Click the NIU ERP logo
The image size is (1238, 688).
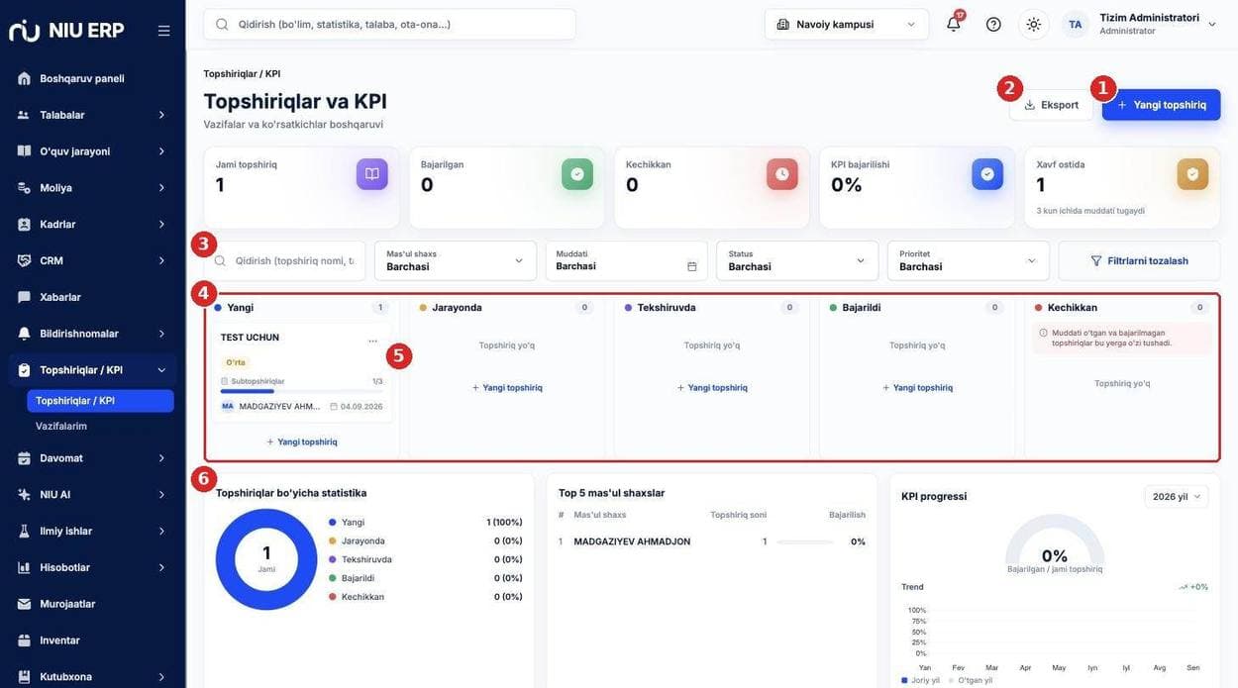(x=66, y=31)
